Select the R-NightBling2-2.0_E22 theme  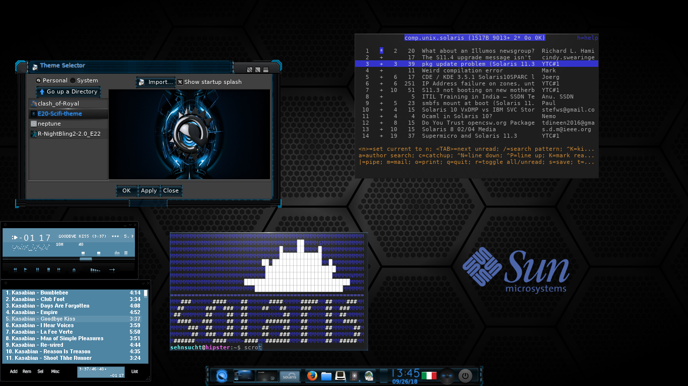(x=68, y=134)
